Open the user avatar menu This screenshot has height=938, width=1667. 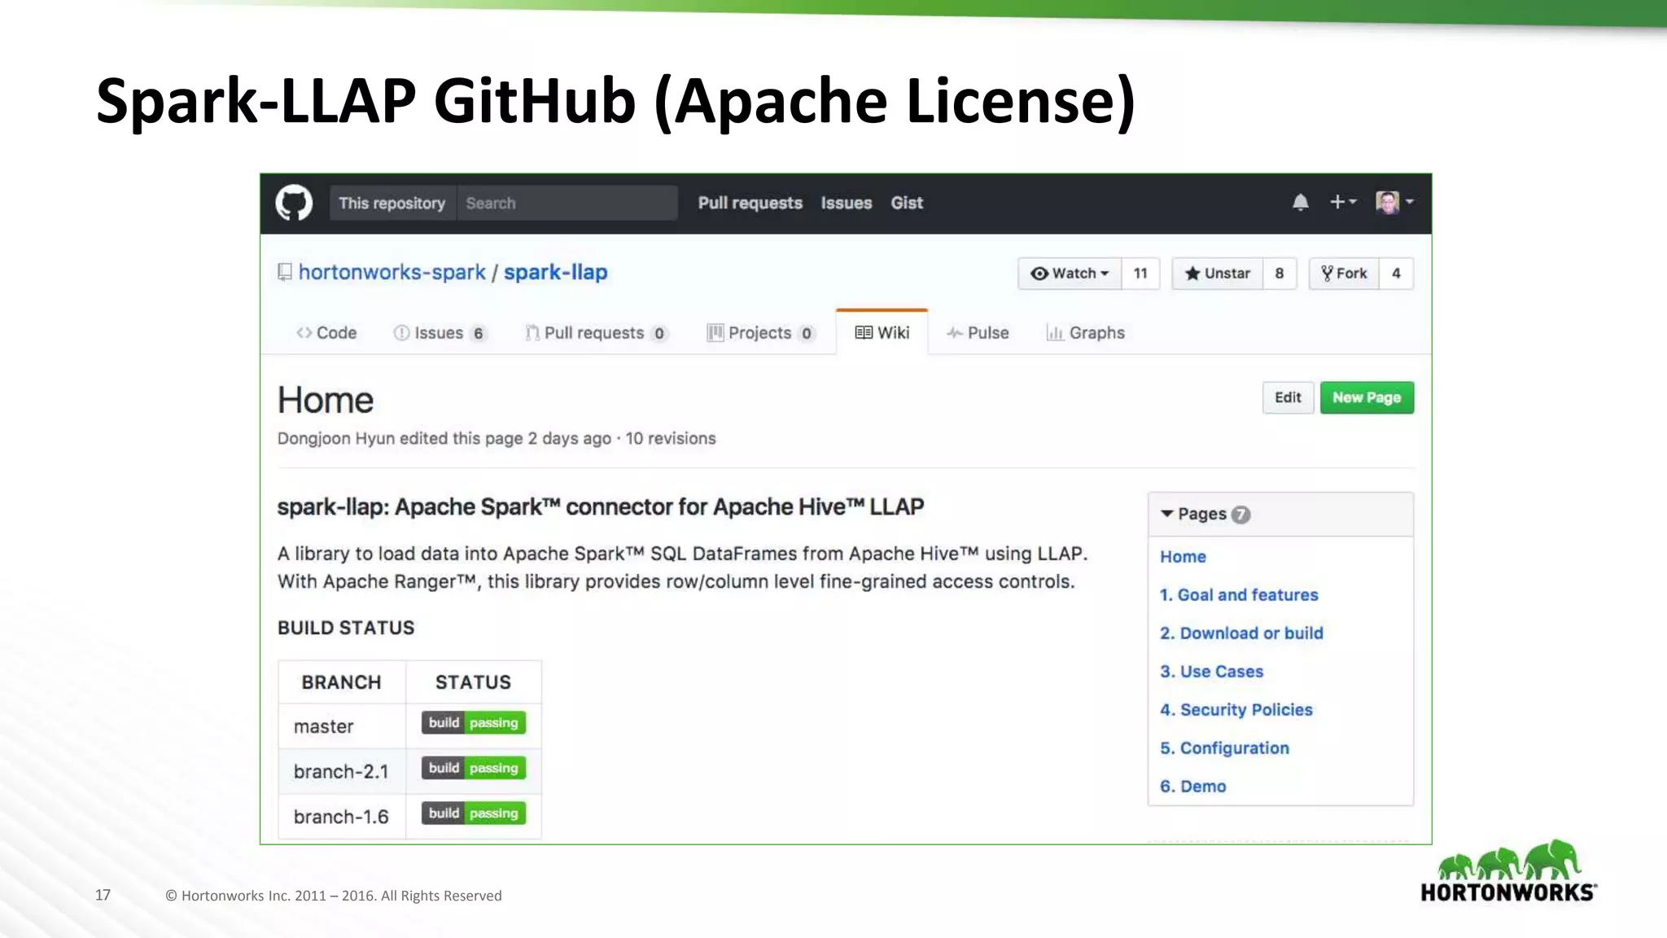(x=1394, y=202)
